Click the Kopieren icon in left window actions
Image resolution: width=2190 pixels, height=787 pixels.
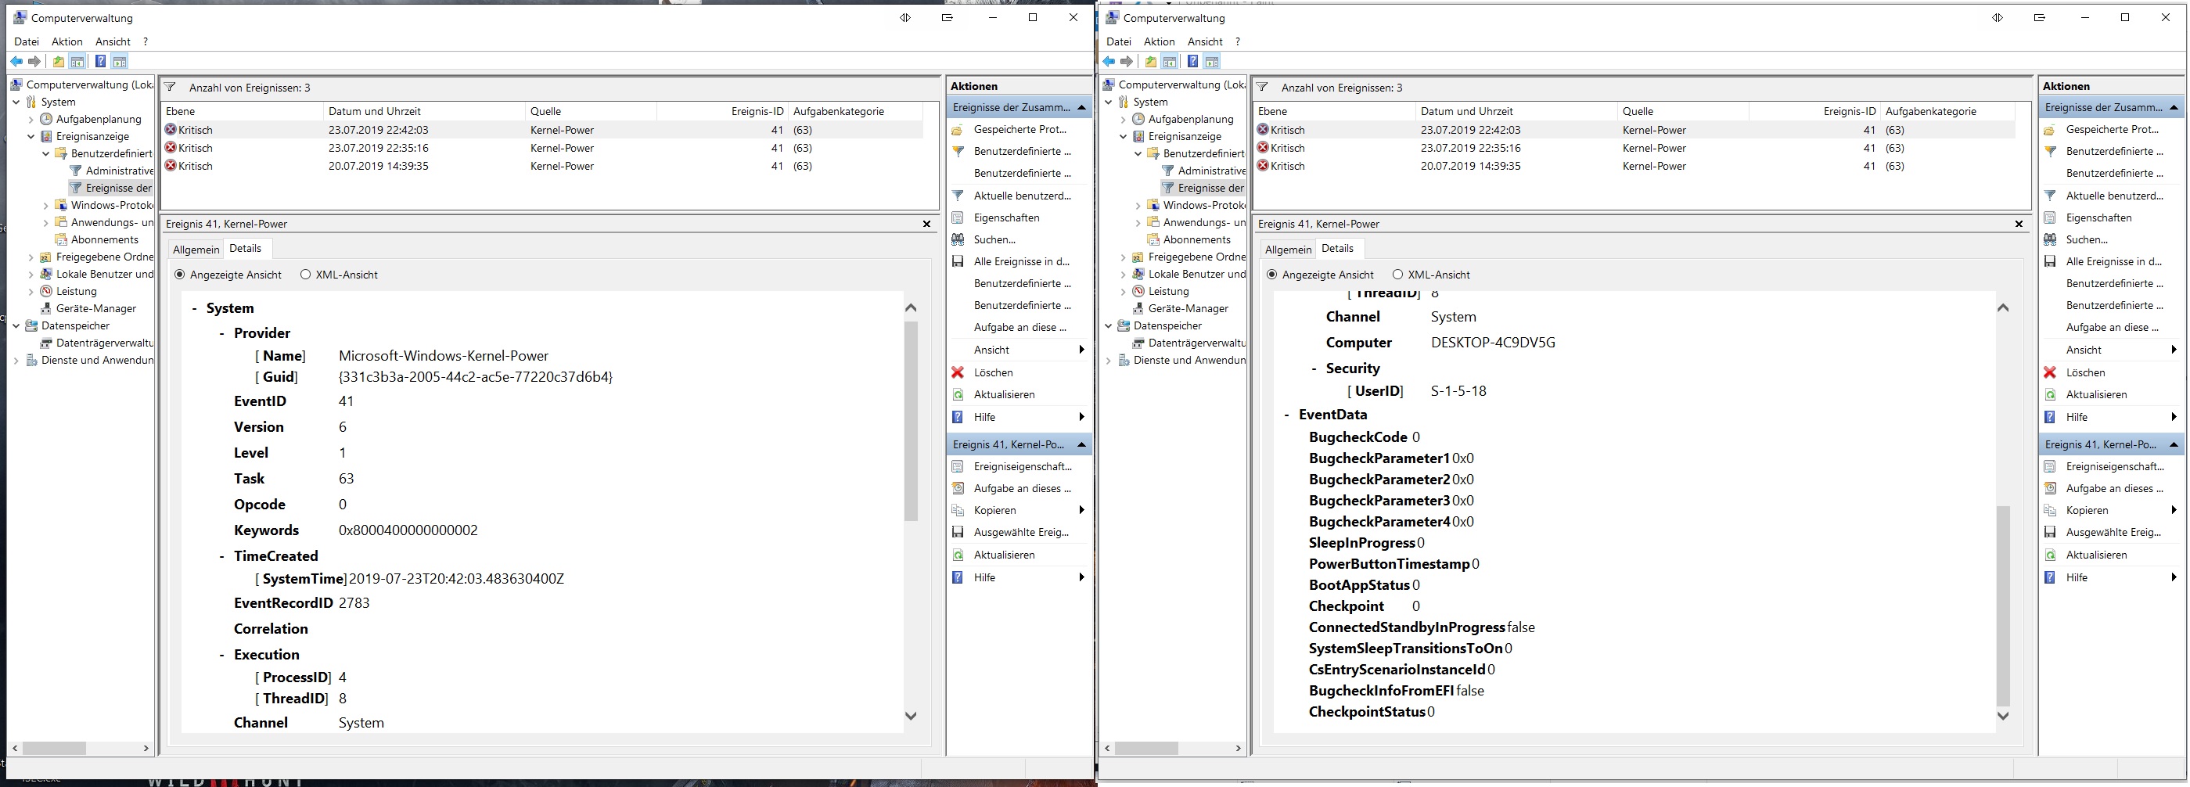(957, 510)
